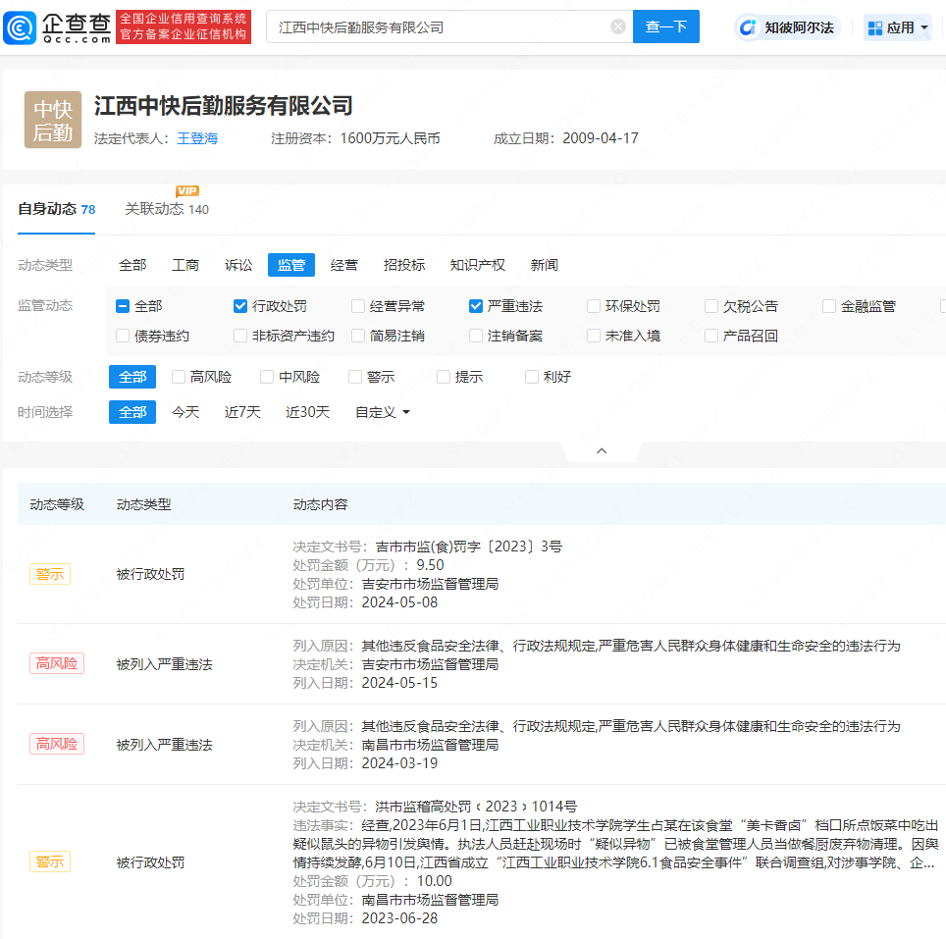This screenshot has width=946, height=939.
Task: Clear search box with the X icon
Action: pyautogui.click(x=618, y=26)
